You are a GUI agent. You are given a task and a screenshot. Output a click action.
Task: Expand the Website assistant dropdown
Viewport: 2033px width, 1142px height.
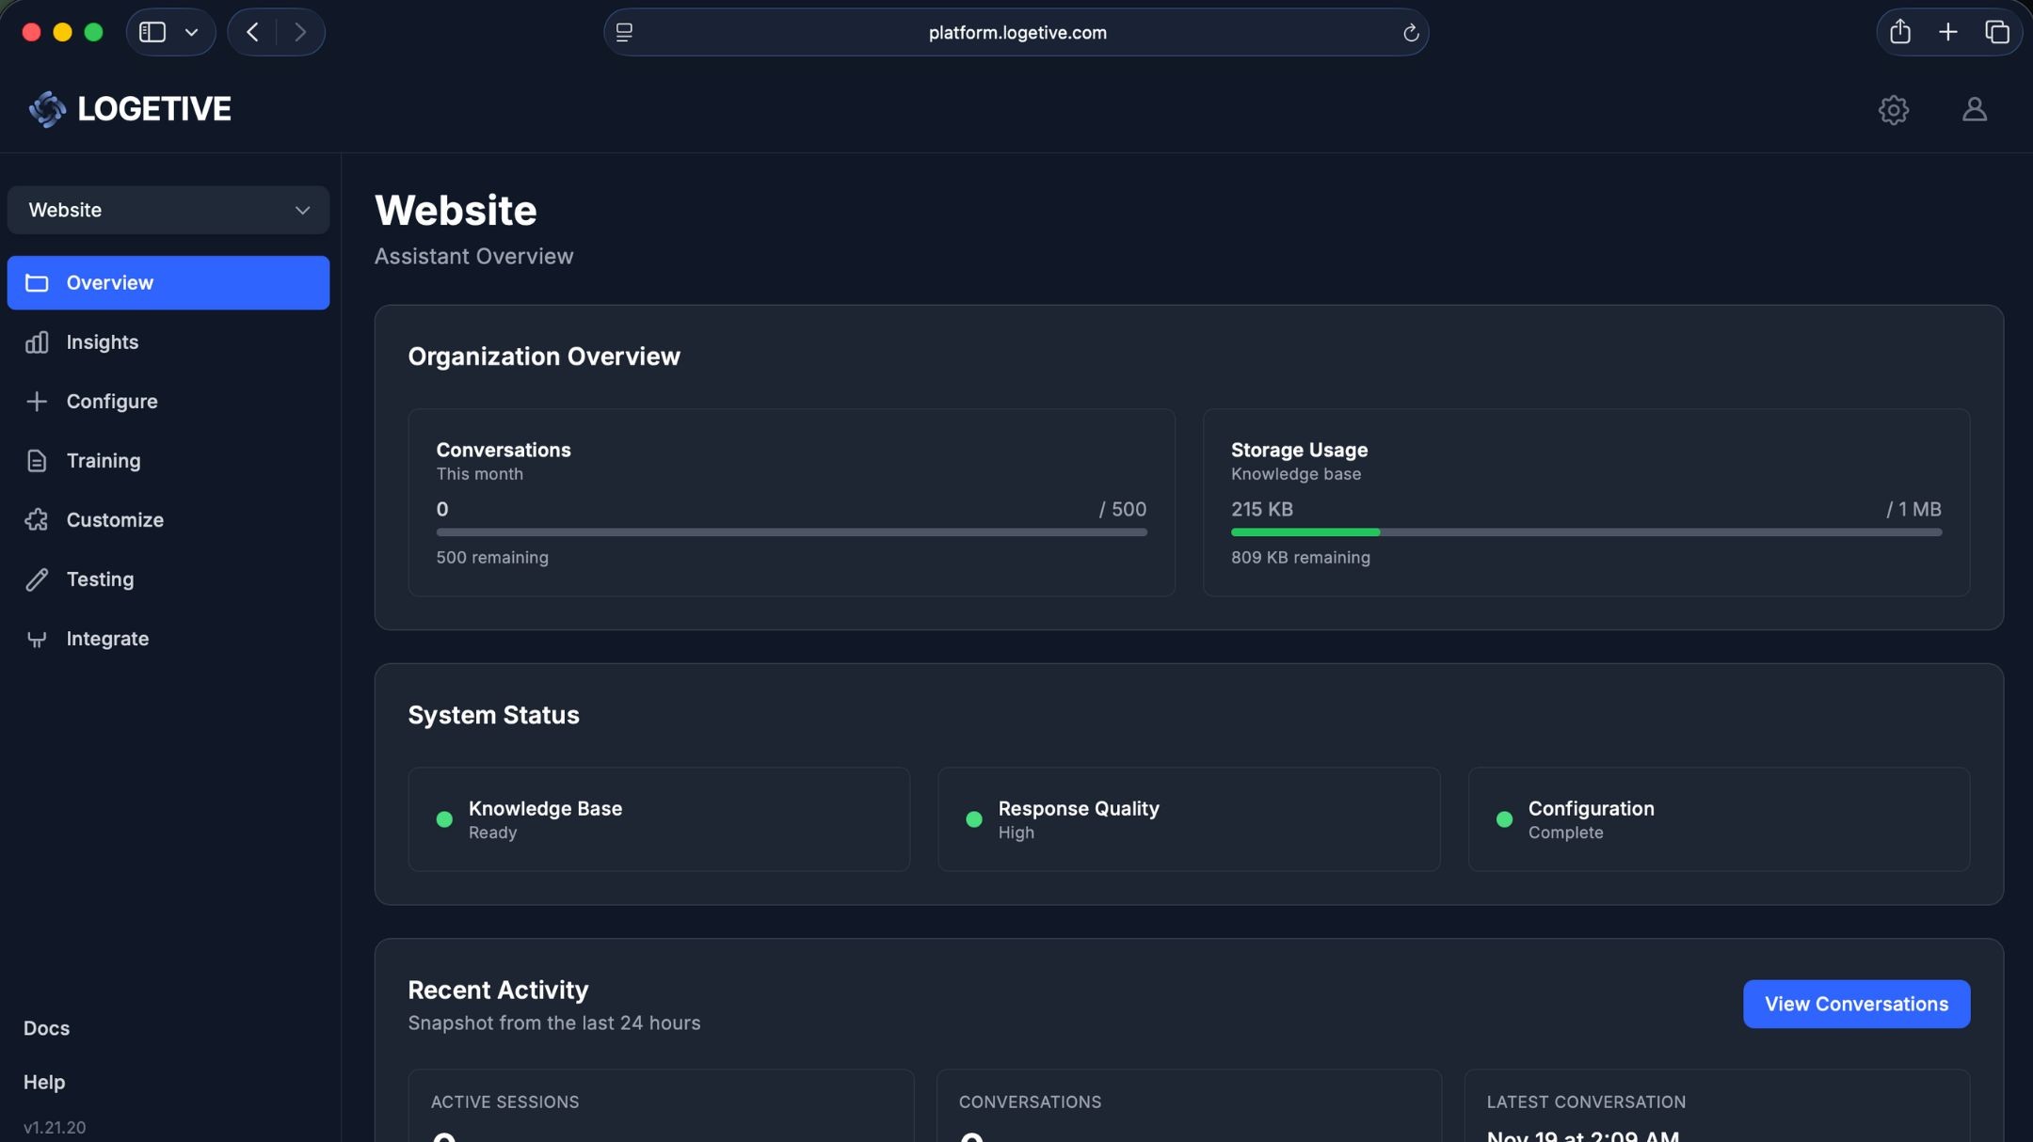coord(168,210)
